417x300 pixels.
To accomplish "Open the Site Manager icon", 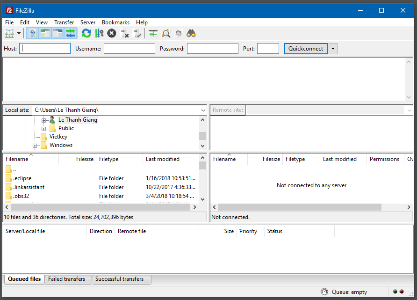I will pyautogui.click(x=9, y=33).
